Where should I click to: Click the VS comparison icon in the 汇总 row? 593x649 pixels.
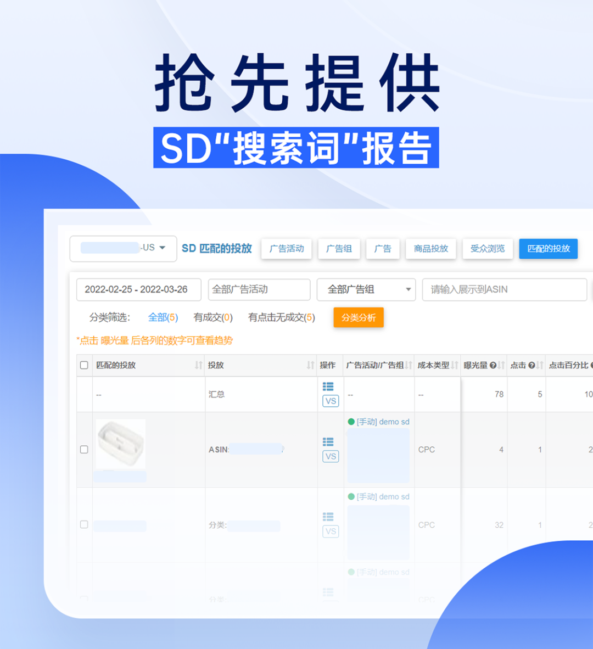click(330, 401)
